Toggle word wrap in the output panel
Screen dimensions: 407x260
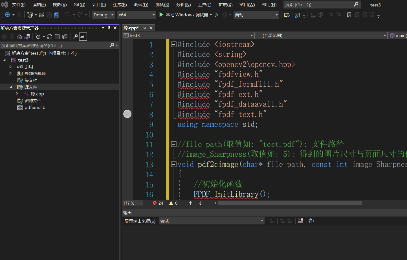pyautogui.click(x=311, y=221)
